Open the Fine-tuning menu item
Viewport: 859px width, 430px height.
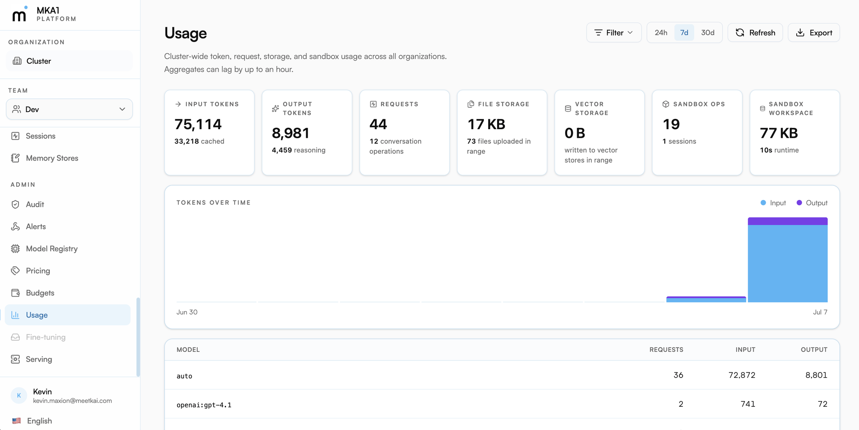68,337
